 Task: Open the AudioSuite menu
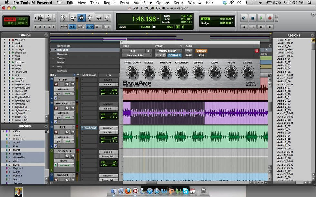(143, 3)
